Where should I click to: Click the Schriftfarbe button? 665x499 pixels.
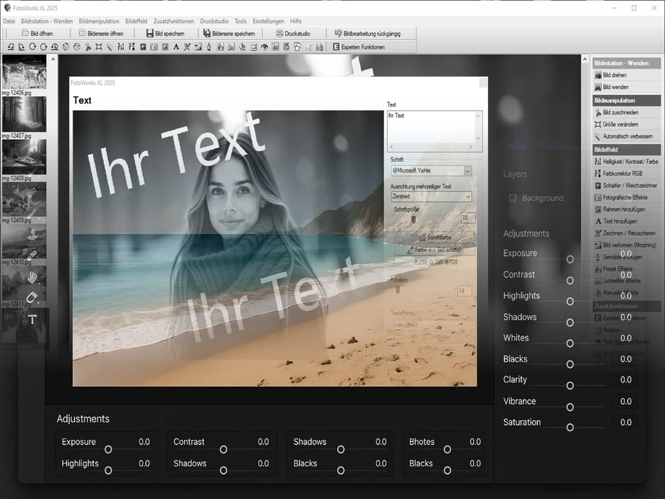click(x=435, y=237)
